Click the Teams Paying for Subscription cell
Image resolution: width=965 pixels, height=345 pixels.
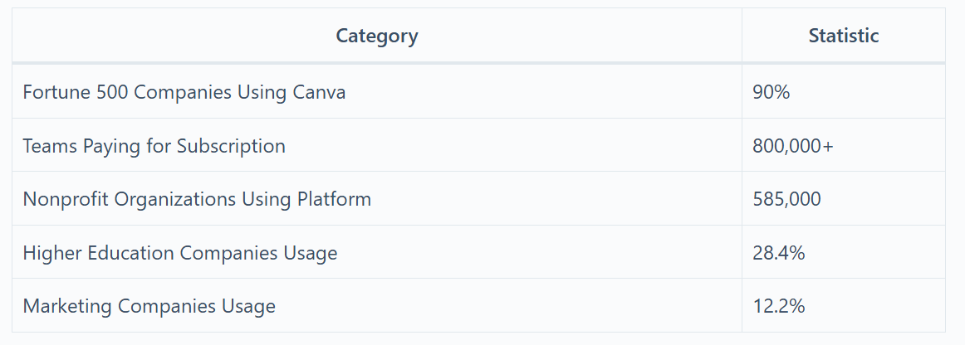377,145
